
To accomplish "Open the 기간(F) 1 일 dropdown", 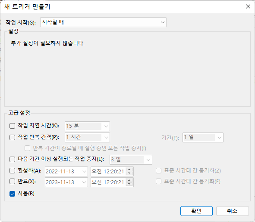I will coord(203,138).
